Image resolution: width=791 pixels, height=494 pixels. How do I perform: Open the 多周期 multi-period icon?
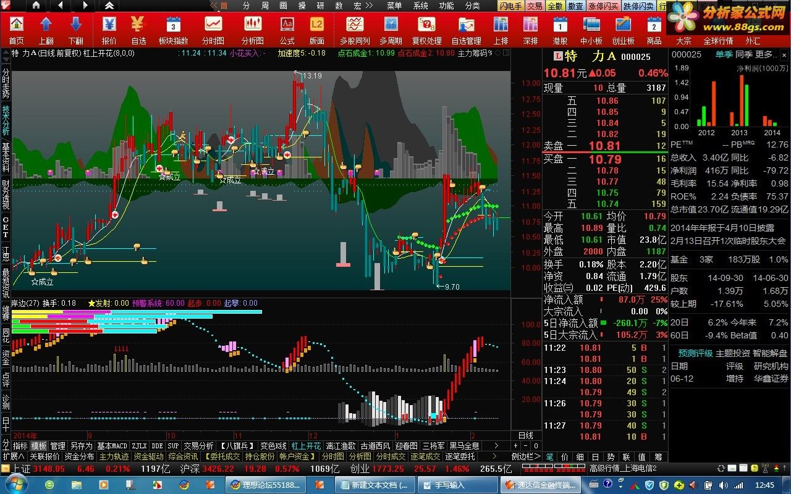point(391,30)
